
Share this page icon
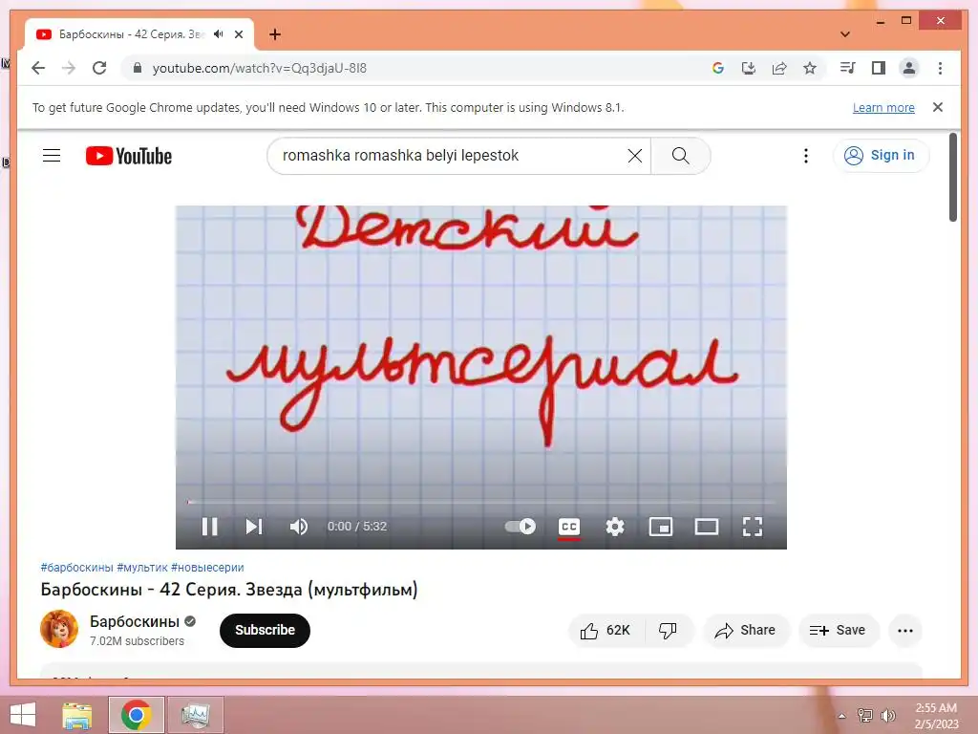[x=779, y=68]
